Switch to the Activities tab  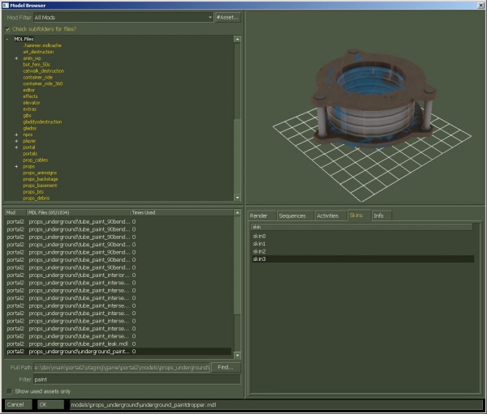330,216
